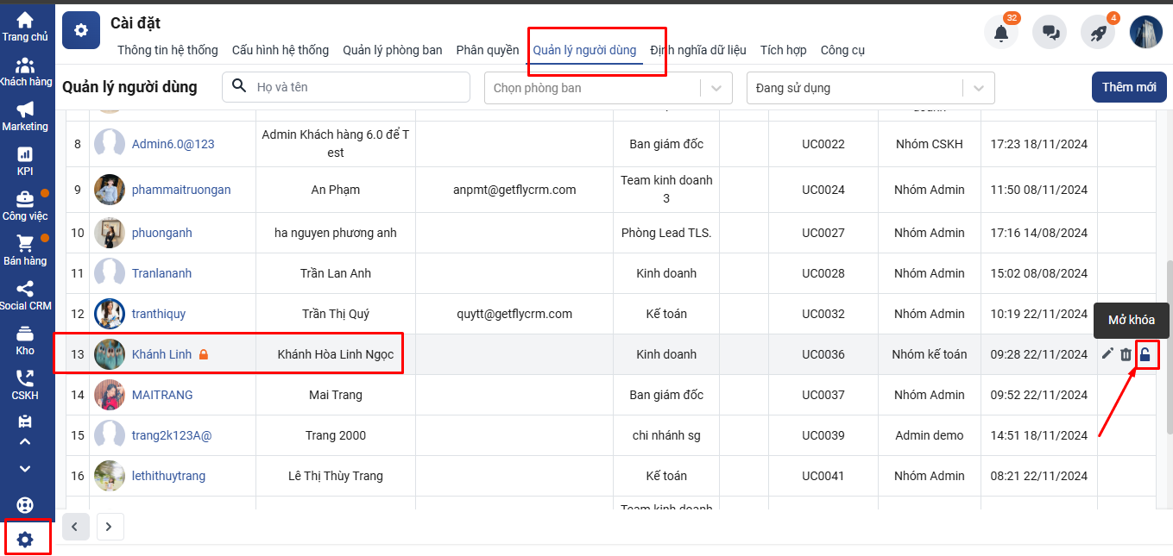Click the notification bell icon

point(1001,33)
